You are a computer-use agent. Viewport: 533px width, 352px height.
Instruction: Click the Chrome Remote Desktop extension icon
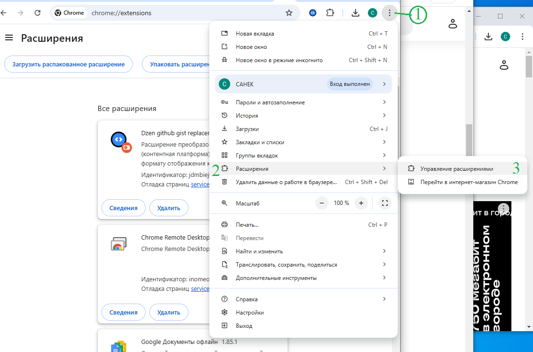click(119, 244)
